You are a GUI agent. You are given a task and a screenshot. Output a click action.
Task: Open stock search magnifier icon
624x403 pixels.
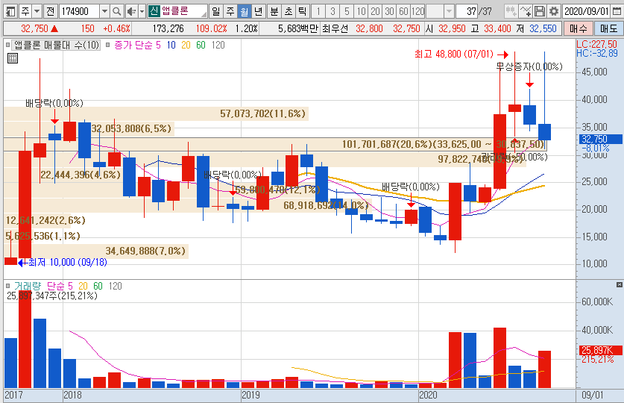tap(116, 11)
